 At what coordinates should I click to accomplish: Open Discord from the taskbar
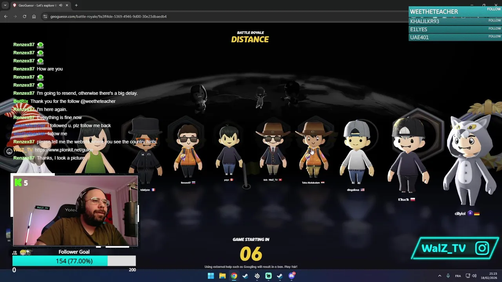click(x=291, y=276)
